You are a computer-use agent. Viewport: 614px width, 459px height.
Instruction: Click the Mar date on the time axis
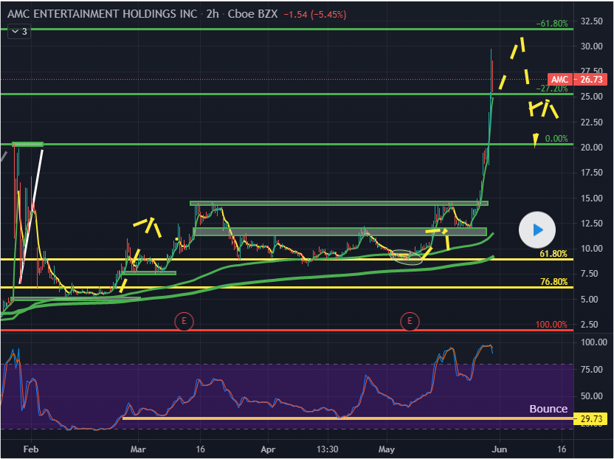coord(138,449)
